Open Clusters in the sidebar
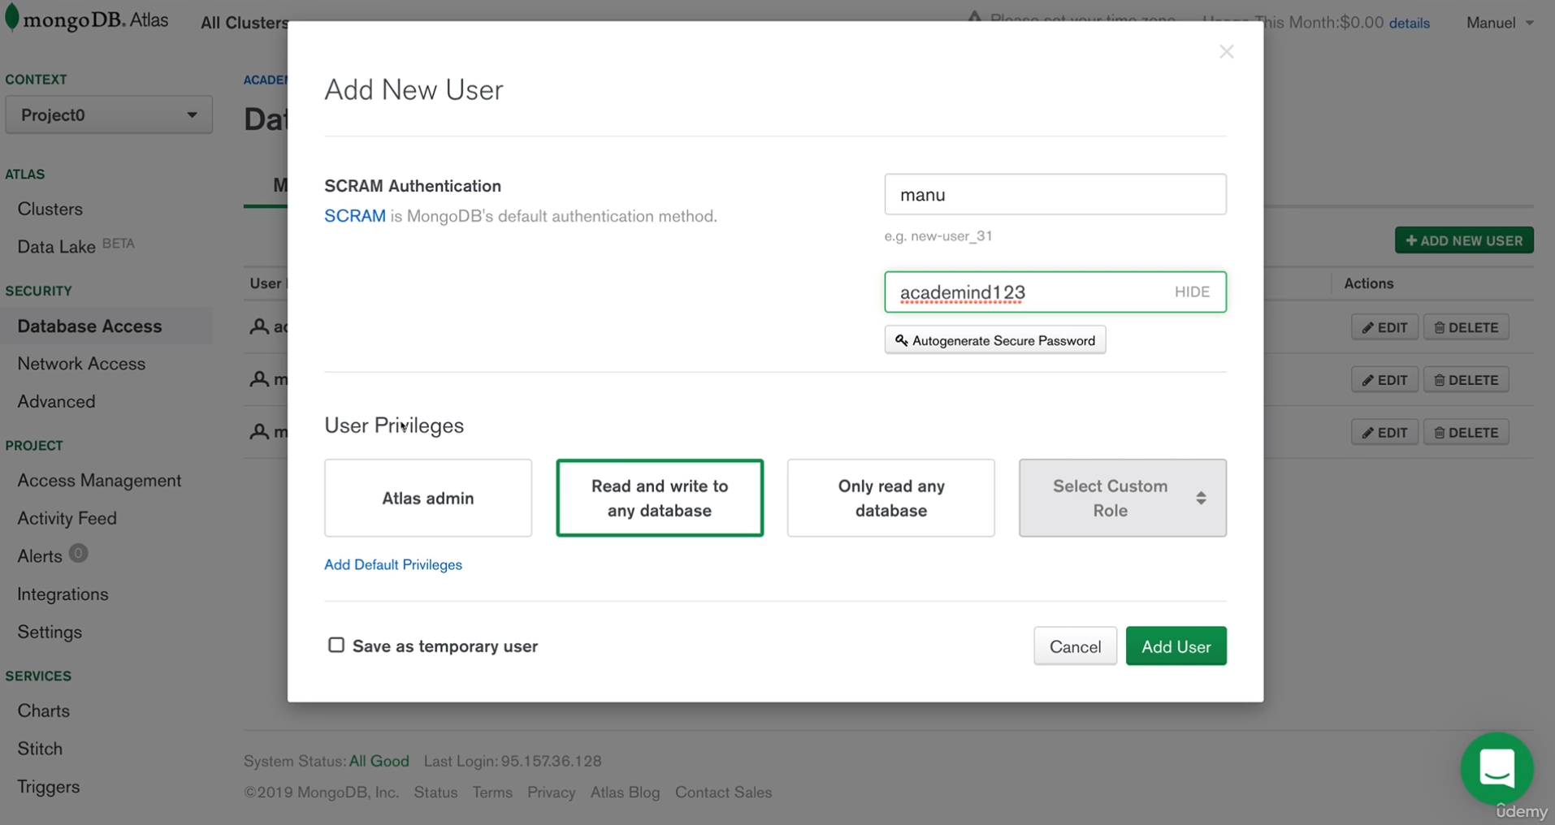1555x825 pixels. click(50, 209)
